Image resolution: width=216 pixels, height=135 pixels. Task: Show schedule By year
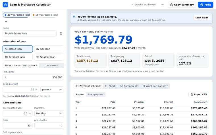[x=80, y=94]
